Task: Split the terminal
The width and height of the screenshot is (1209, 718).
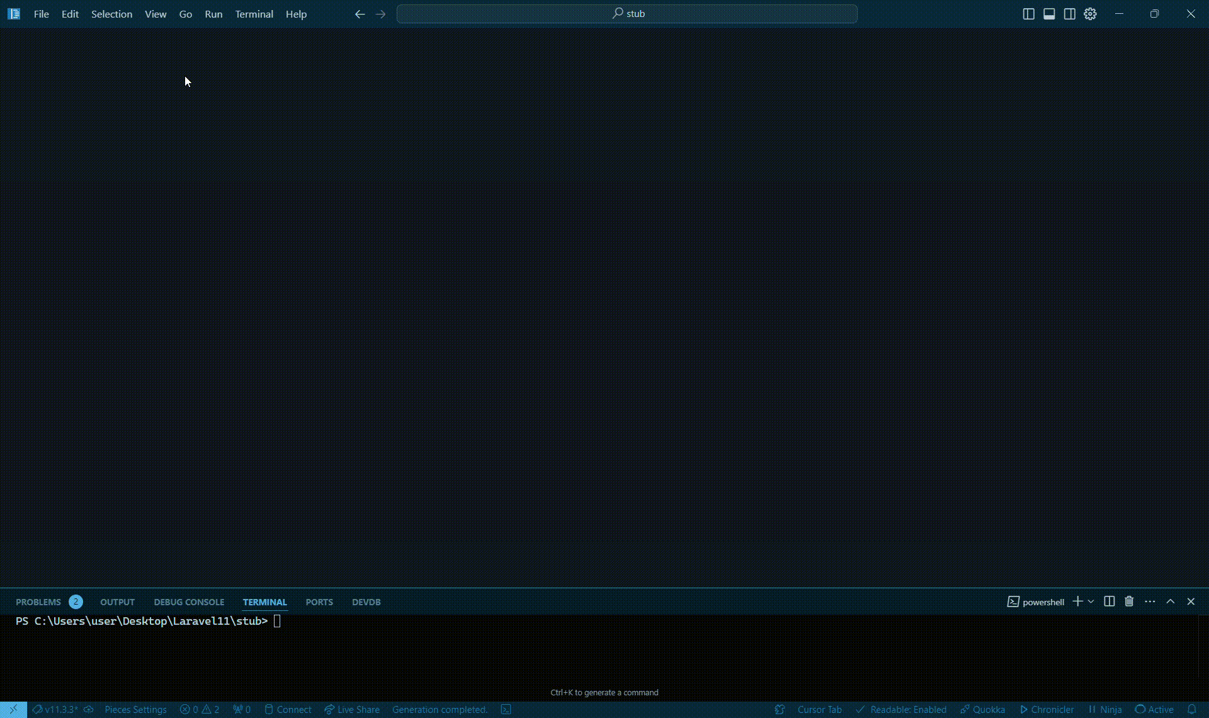Action: tap(1110, 601)
